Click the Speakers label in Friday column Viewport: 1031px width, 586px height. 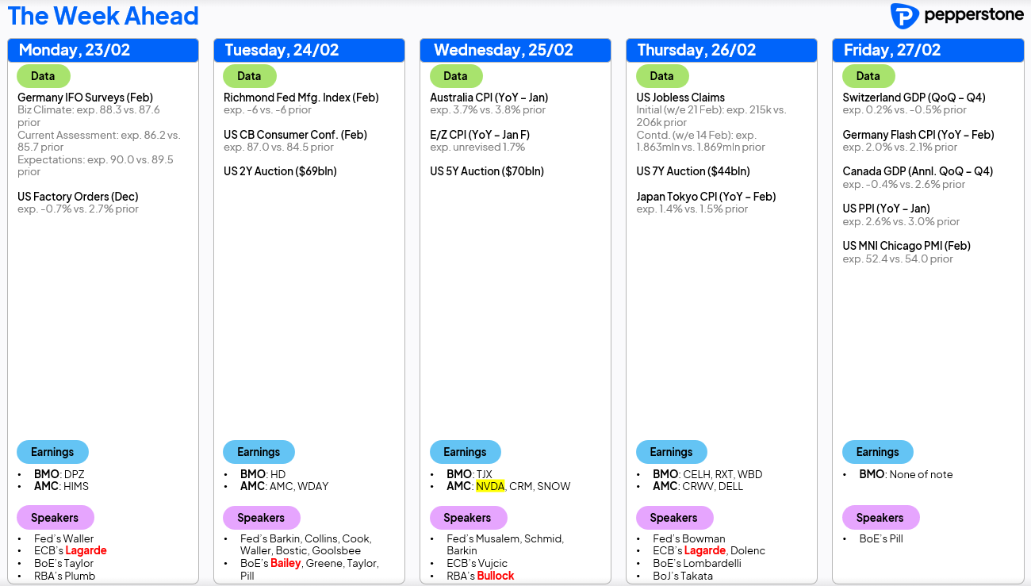click(880, 518)
